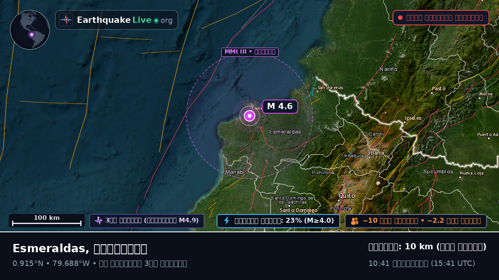Click the Puerto Asís map label
The width and height of the screenshot is (499, 280).
point(488,134)
